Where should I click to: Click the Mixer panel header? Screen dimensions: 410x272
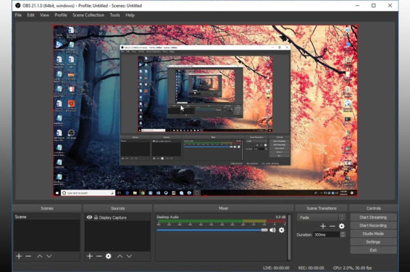coord(223,208)
